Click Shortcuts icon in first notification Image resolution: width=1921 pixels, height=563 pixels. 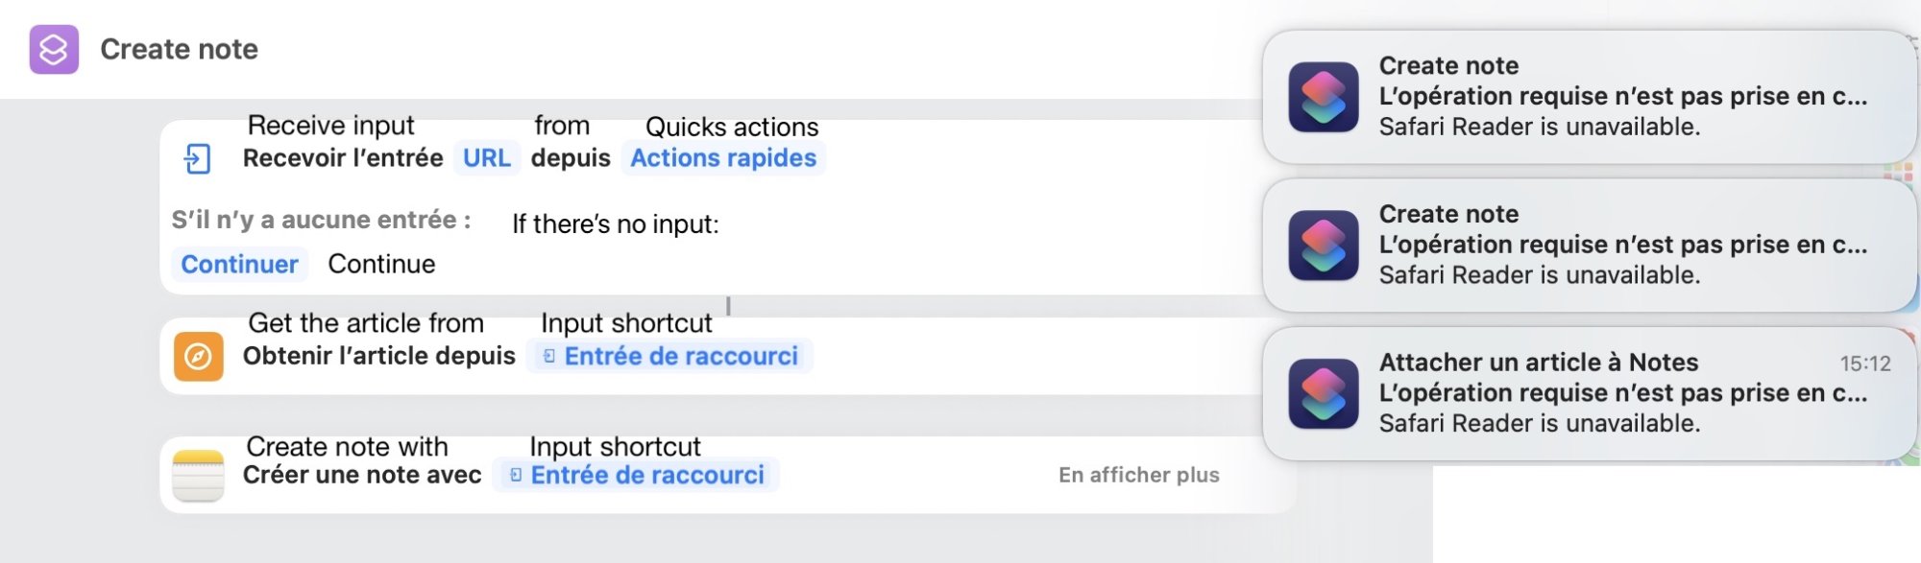point(1324,97)
